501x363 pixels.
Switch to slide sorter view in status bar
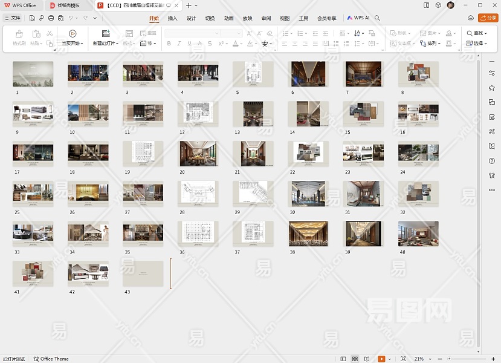coord(355,359)
